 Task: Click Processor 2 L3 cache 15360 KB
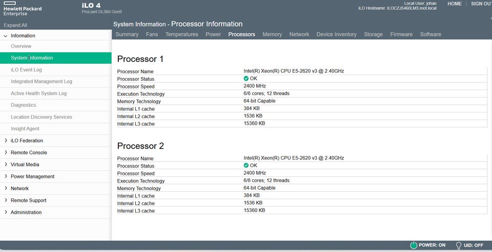click(254, 211)
